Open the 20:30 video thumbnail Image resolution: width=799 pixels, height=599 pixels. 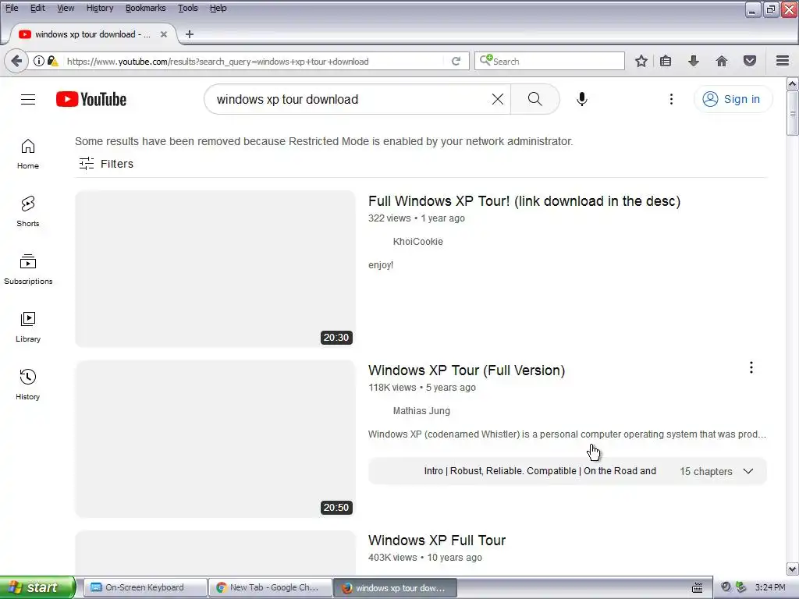[x=215, y=269]
